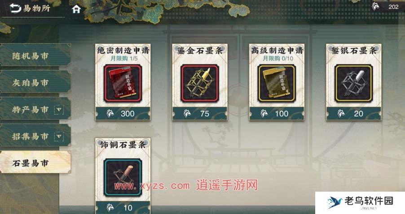Buy 高级制造申请 for 100
The width and height of the screenshot is (405, 214).
tap(277, 114)
